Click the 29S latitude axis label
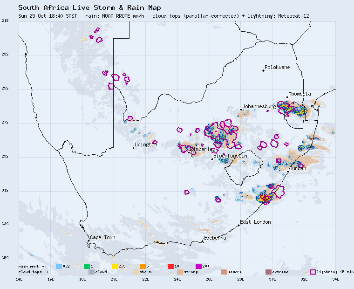This screenshot has height=289, width=354. (5, 156)
